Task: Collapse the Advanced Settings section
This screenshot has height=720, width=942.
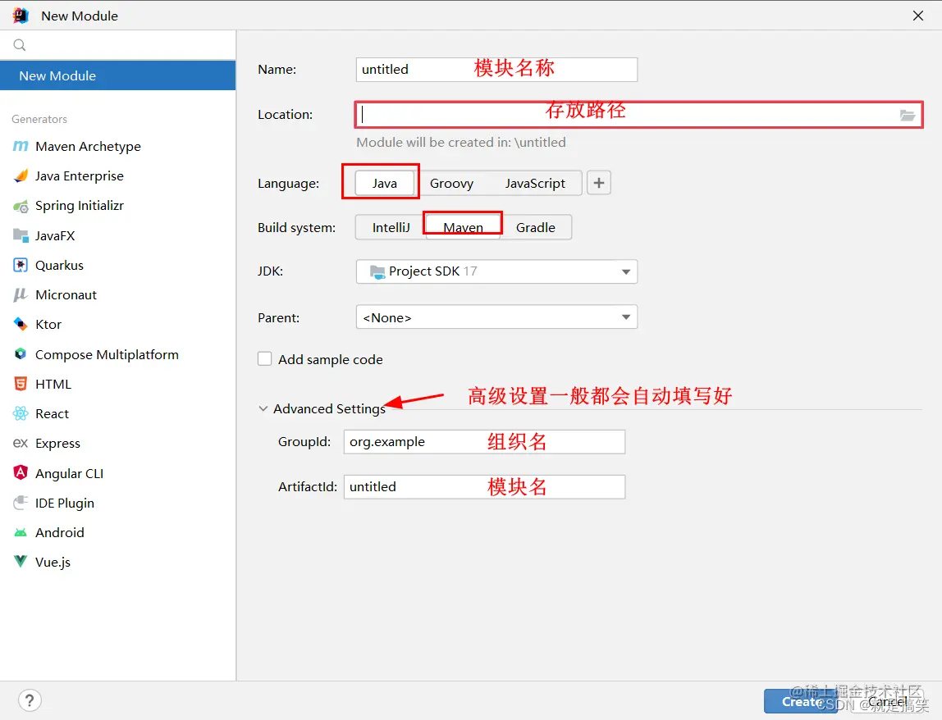Action: (263, 408)
